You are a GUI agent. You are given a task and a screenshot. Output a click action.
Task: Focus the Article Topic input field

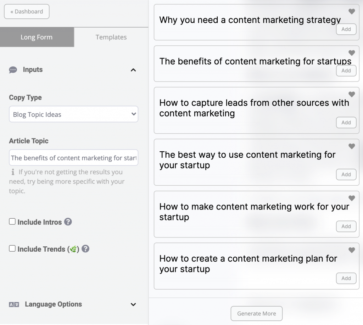[74, 158]
